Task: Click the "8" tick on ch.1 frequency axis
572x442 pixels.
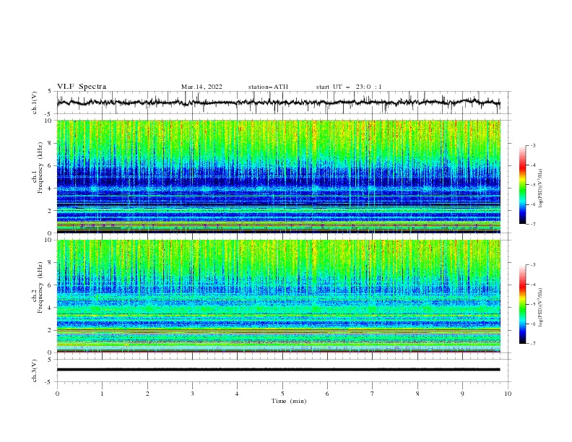Action: pyautogui.click(x=50, y=143)
